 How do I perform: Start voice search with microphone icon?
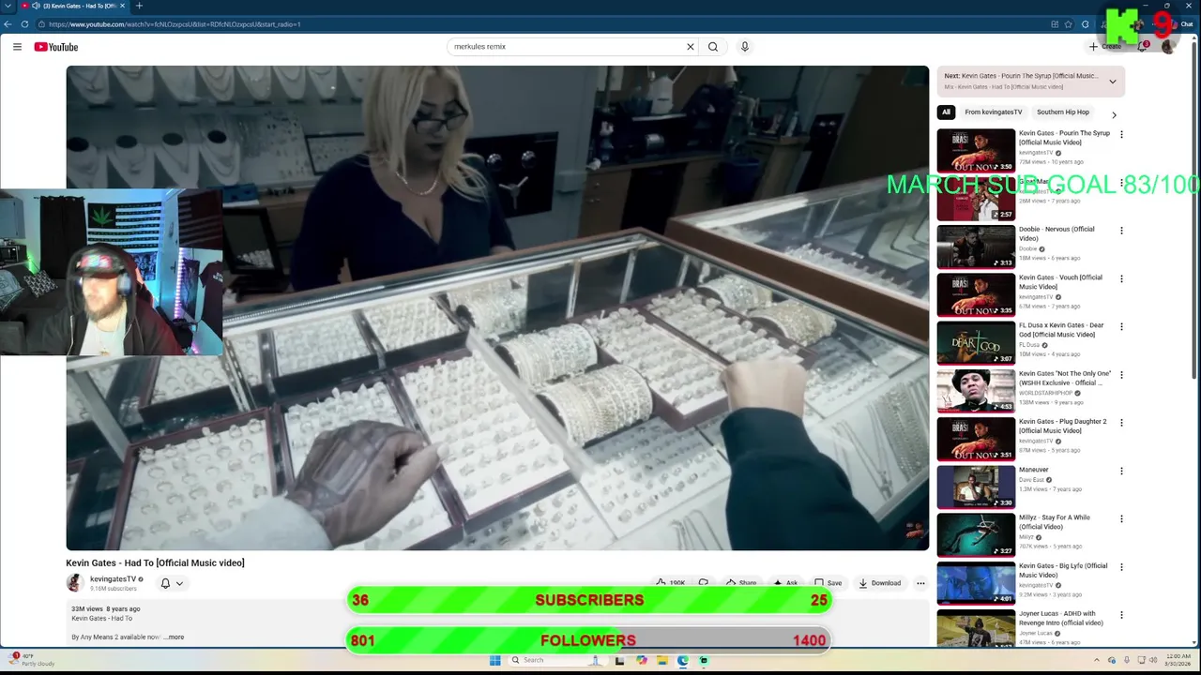click(x=745, y=47)
